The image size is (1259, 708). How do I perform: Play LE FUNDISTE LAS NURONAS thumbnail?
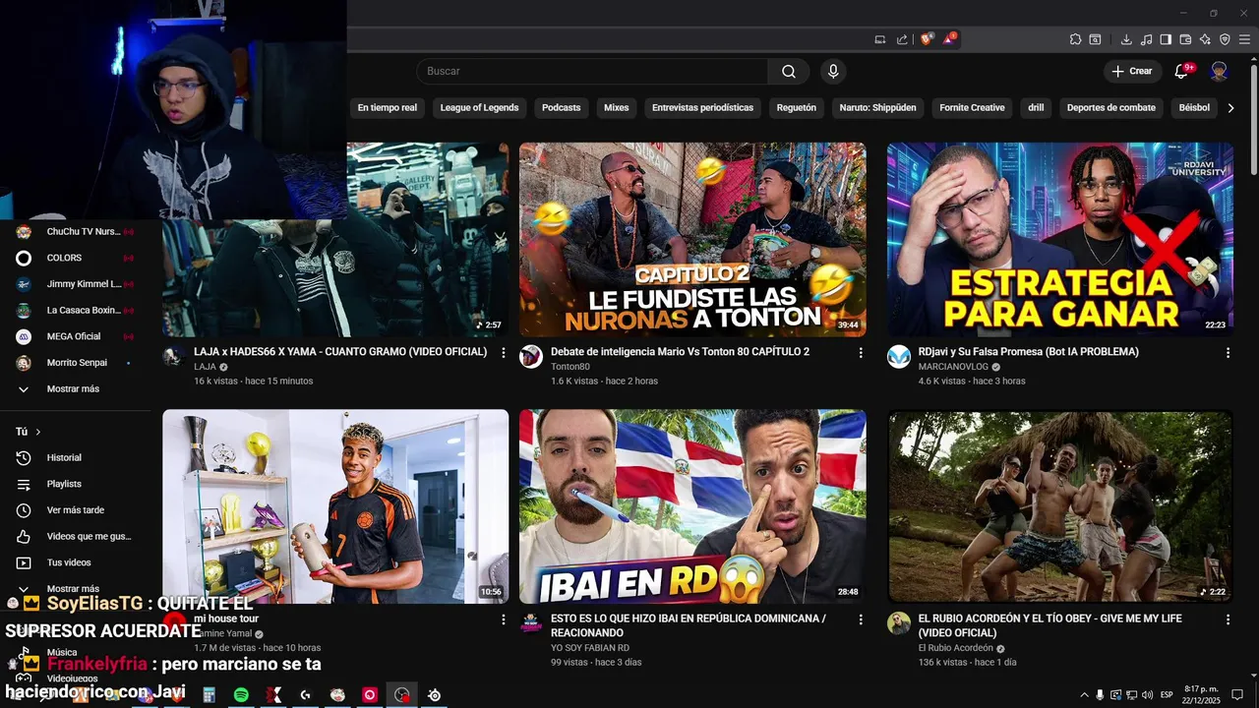point(692,239)
